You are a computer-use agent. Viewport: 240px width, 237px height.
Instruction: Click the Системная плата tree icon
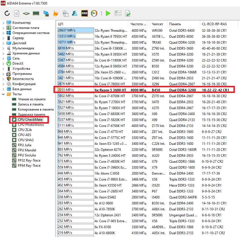click(x=9, y=28)
